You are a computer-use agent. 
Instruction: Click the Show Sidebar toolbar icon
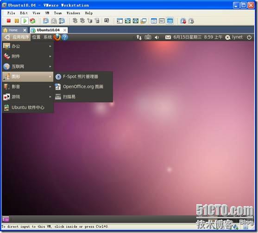[x=120, y=21]
